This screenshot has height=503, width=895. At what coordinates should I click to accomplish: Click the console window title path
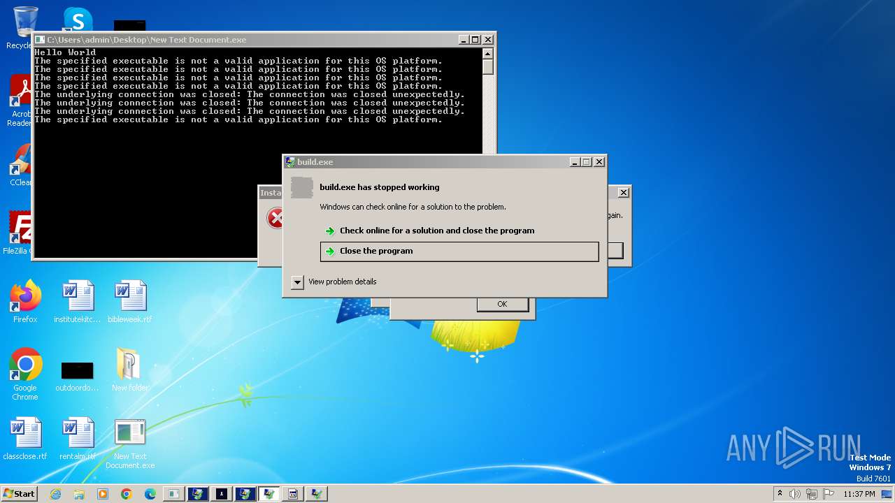tap(147, 40)
